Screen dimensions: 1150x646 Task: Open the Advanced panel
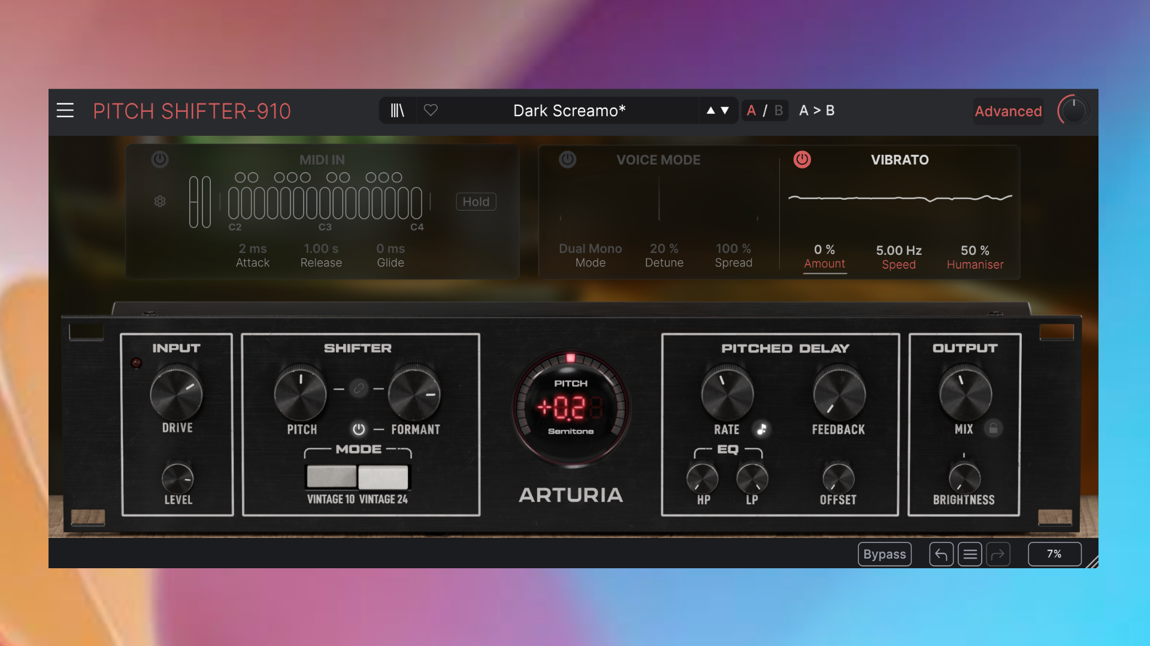(x=1007, y=111)
